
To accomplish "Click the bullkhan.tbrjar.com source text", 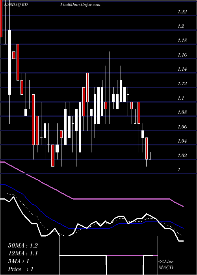I will tap(82, 5).
